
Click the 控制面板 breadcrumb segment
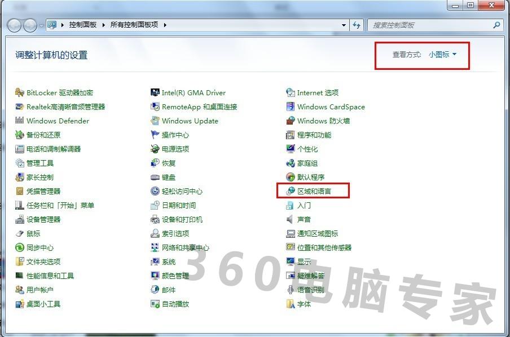[x=82, y=25]
